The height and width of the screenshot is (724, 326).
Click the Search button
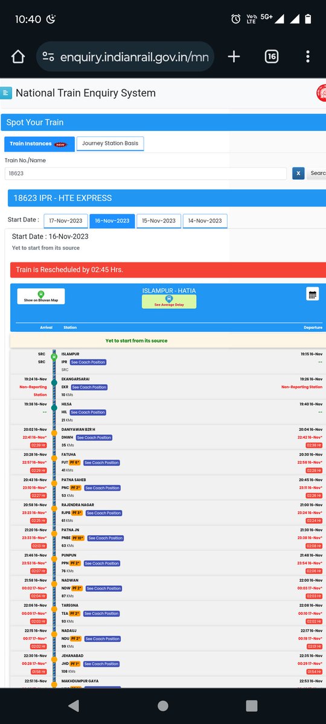(318, 173)
